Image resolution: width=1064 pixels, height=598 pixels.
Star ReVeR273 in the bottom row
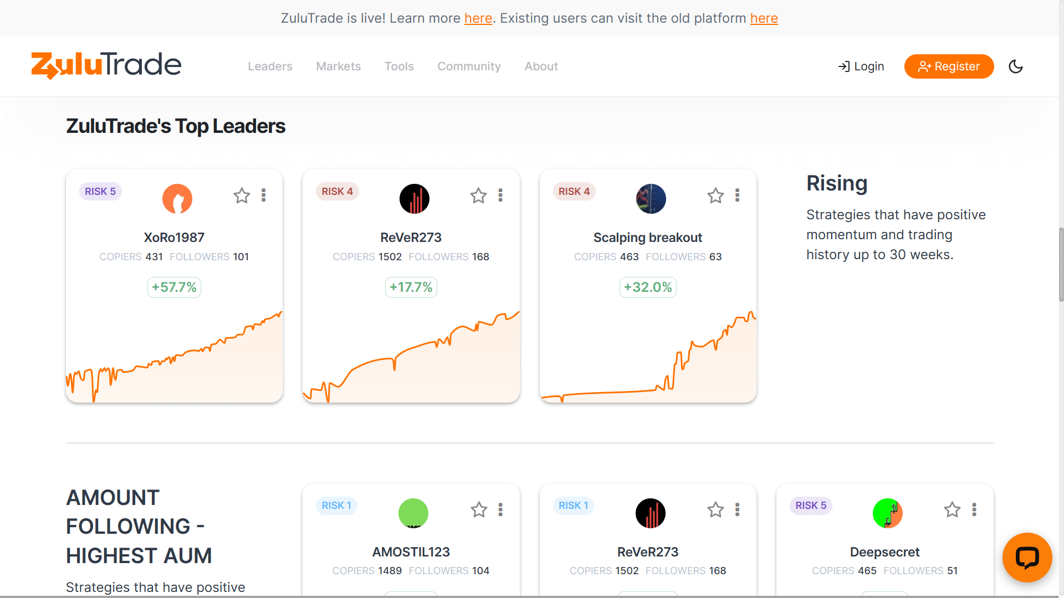pos(715,509)
